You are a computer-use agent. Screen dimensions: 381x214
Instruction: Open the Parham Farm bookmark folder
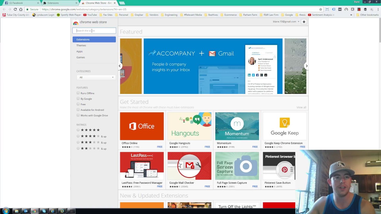248,15
